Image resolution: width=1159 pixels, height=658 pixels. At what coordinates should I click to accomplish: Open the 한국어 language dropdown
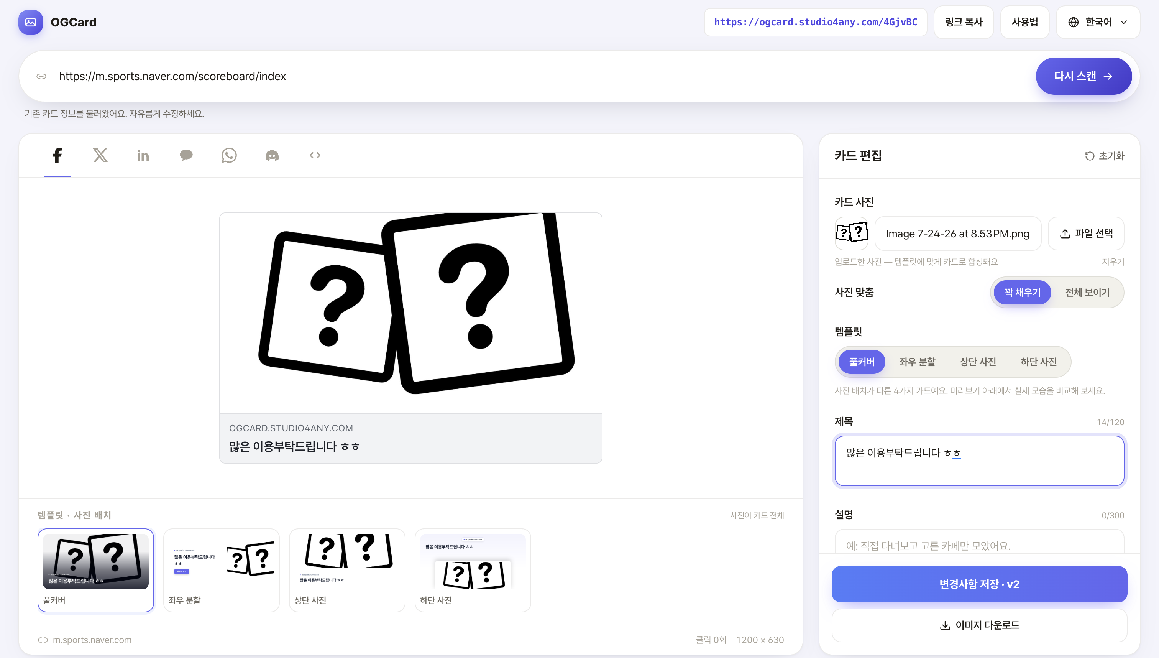point(1098,22)
